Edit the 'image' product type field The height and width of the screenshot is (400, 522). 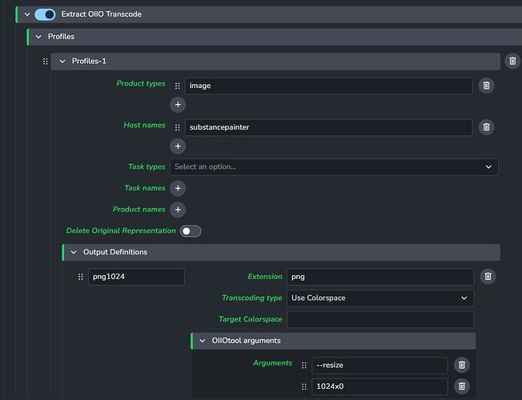point(328,86)
